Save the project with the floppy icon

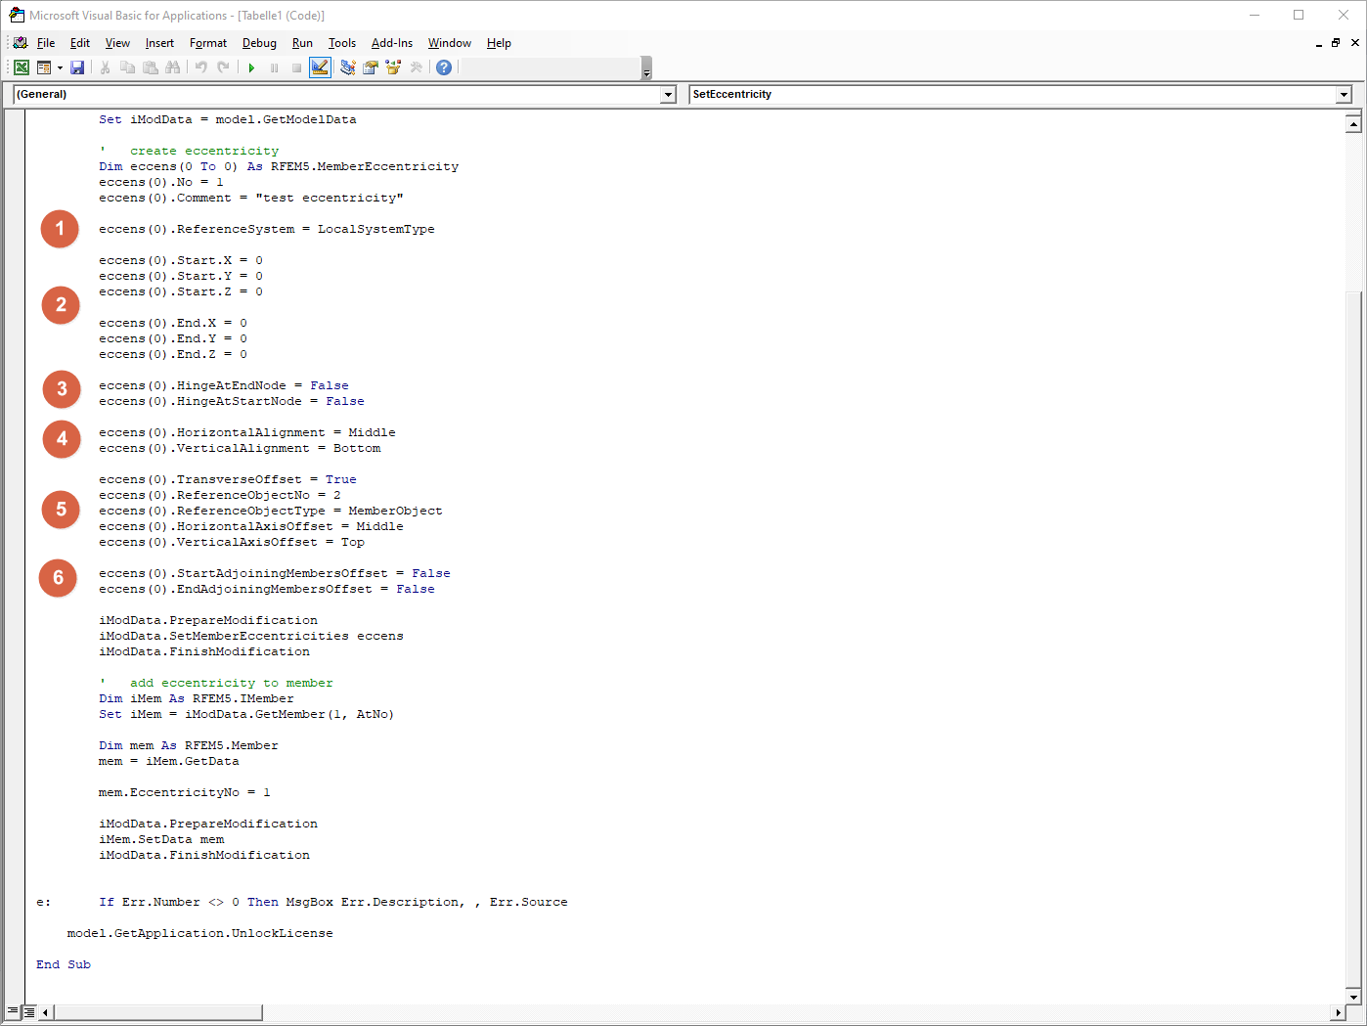point(77,67)
